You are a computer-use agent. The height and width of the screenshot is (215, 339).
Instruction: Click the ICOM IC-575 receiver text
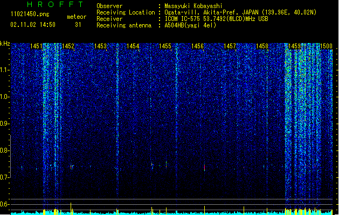[216, 19]
